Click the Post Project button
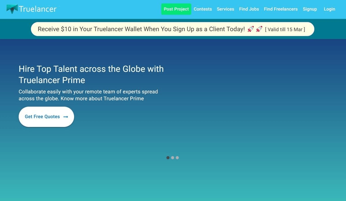 point(176,9)
